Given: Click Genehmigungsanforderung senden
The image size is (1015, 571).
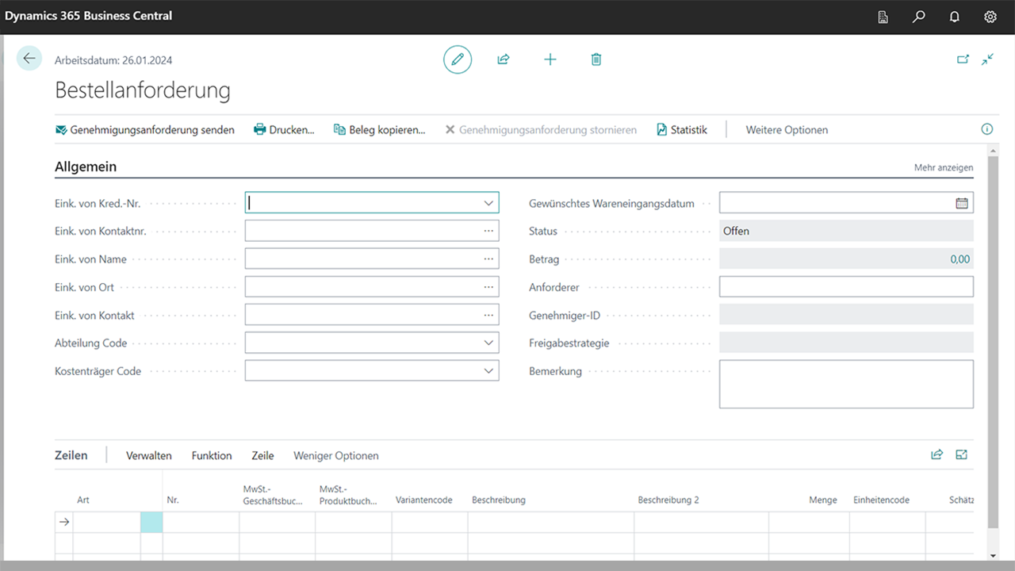Looking at the screenshot, I should (x=145, y=130).
